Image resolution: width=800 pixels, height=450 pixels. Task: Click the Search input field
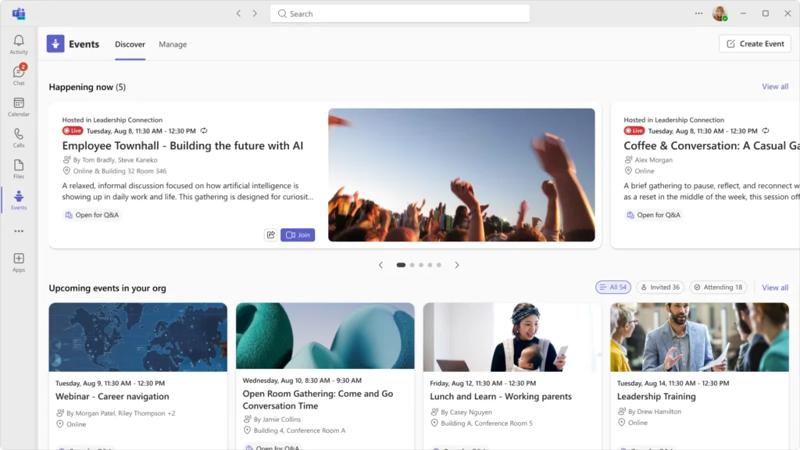[400, 14]
